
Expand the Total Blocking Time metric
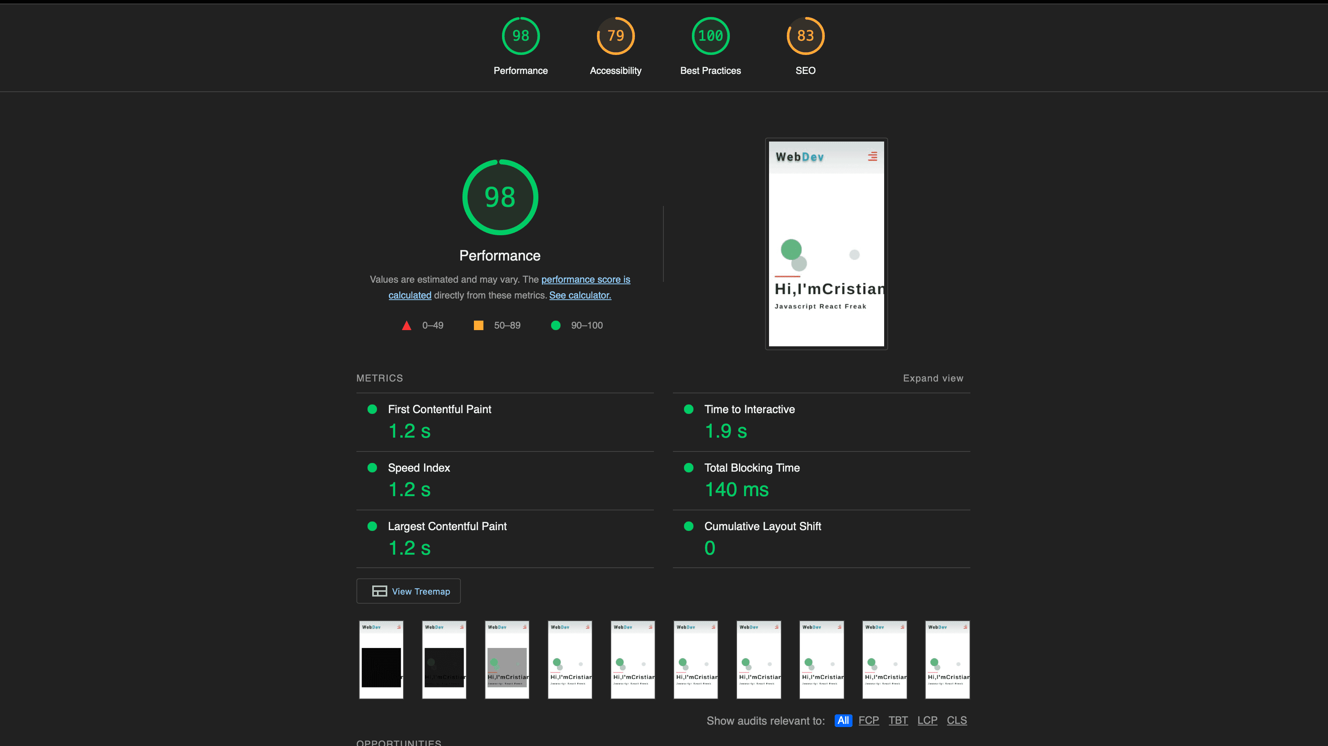coord(752,468)
